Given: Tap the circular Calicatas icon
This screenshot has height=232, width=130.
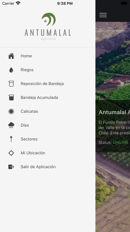Looking at the screenshot, I should [11, 111].
